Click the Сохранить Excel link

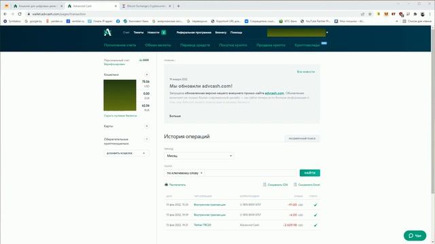click(x=309, y=184)
